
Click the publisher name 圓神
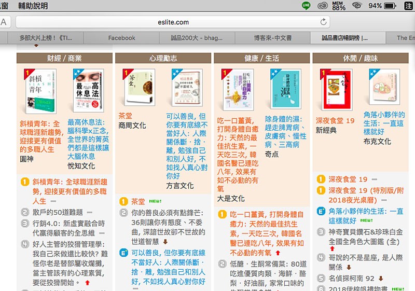tap(26, 159)
